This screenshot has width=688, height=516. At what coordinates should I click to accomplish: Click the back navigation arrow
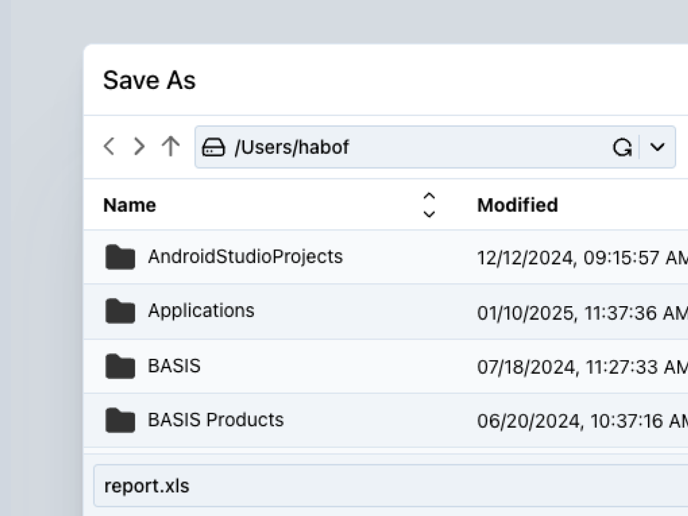coord(109,147)
